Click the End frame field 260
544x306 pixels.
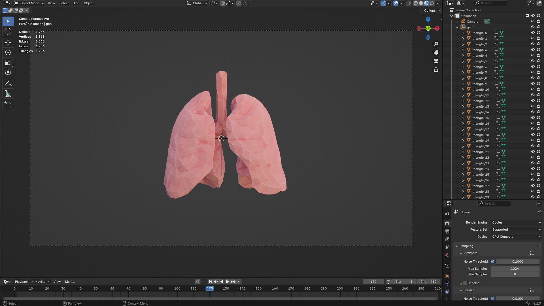(x=428, y=282)
